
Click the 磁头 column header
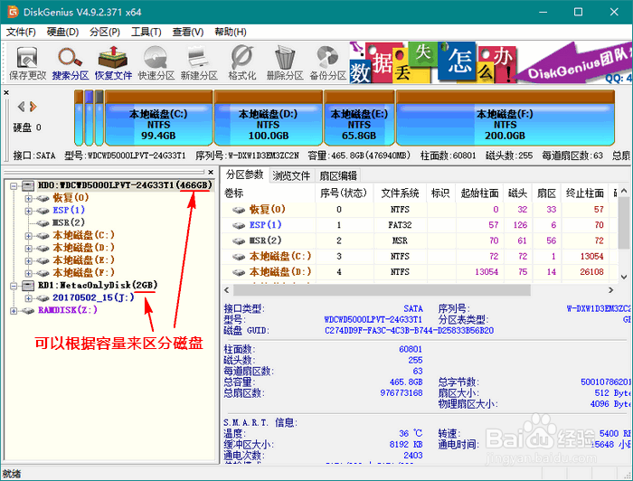(517, 193)
